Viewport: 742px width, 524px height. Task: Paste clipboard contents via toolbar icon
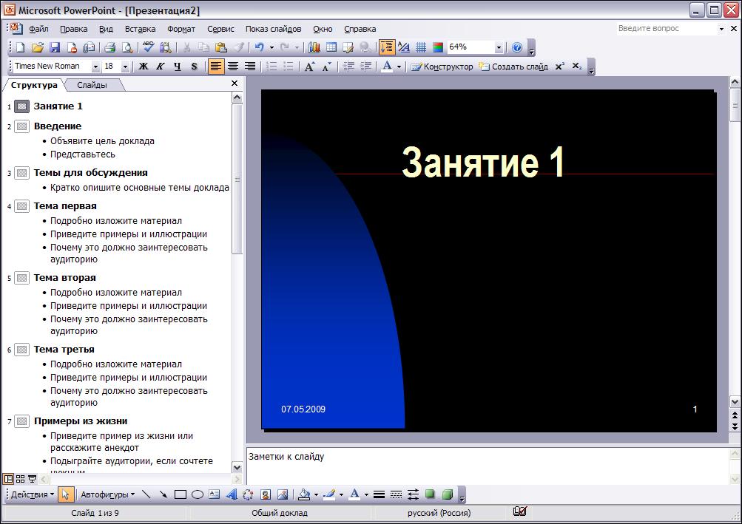(x=220, y=47)
